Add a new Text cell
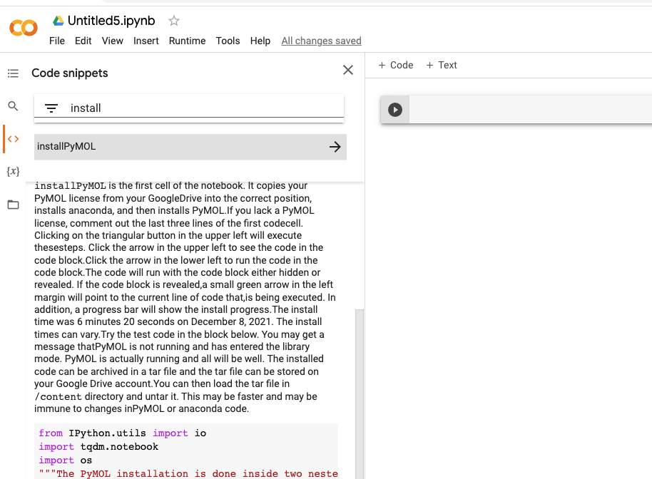The height and width of the screenshot is (479, 652). tap(441, 66)
